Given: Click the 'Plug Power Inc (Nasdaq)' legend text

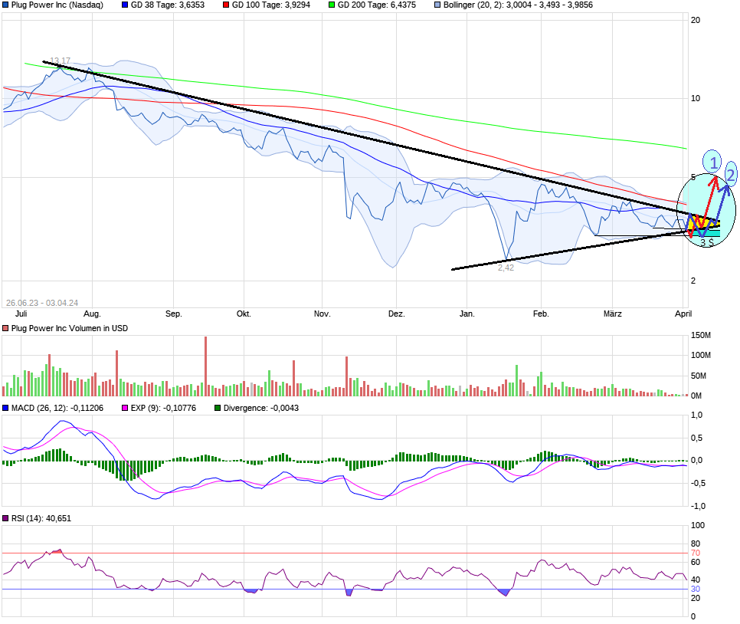Looking at the screenshot, I should pyautogui.click(x=57, y=5).
